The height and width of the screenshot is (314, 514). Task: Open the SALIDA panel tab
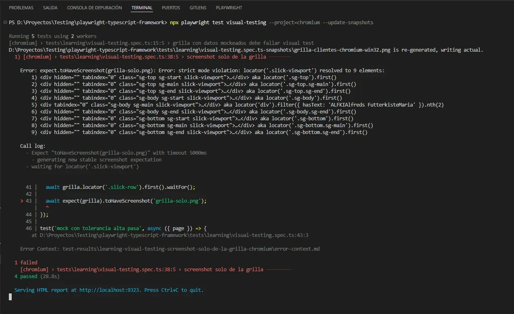click(x=50, y=8)
